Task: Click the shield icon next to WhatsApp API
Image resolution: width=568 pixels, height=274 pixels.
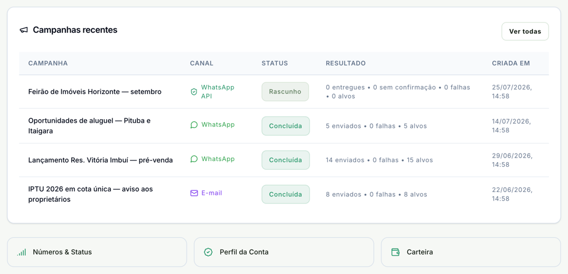Action: 194,92
